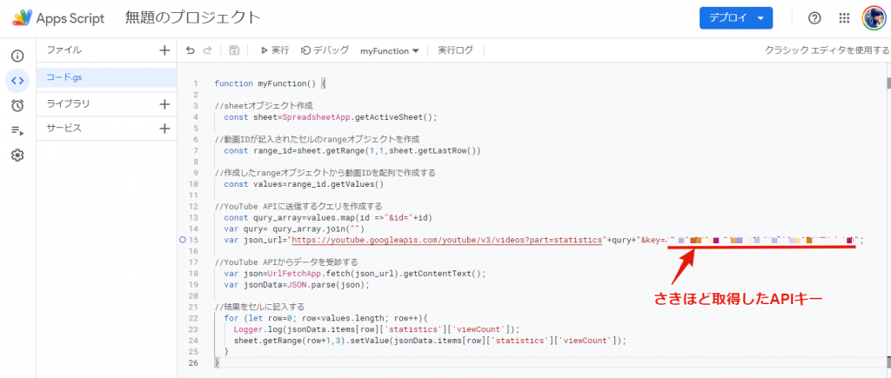The height and width of the screenshot is (378, 891).
Task: Click the Redo arrow in toolbar
Action: coord(207,51)
